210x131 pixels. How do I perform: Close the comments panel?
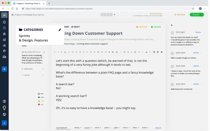click(x=172, y=25)
